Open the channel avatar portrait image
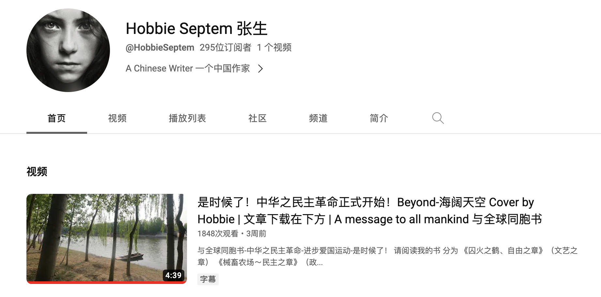Screen dimensions: 601x297 click(68, 50)
